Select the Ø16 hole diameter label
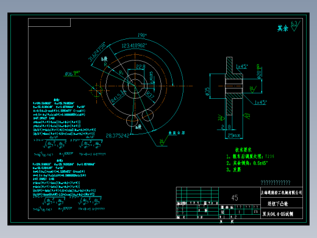The width and height of the screenshot is (317, 238). click(73, 73)
